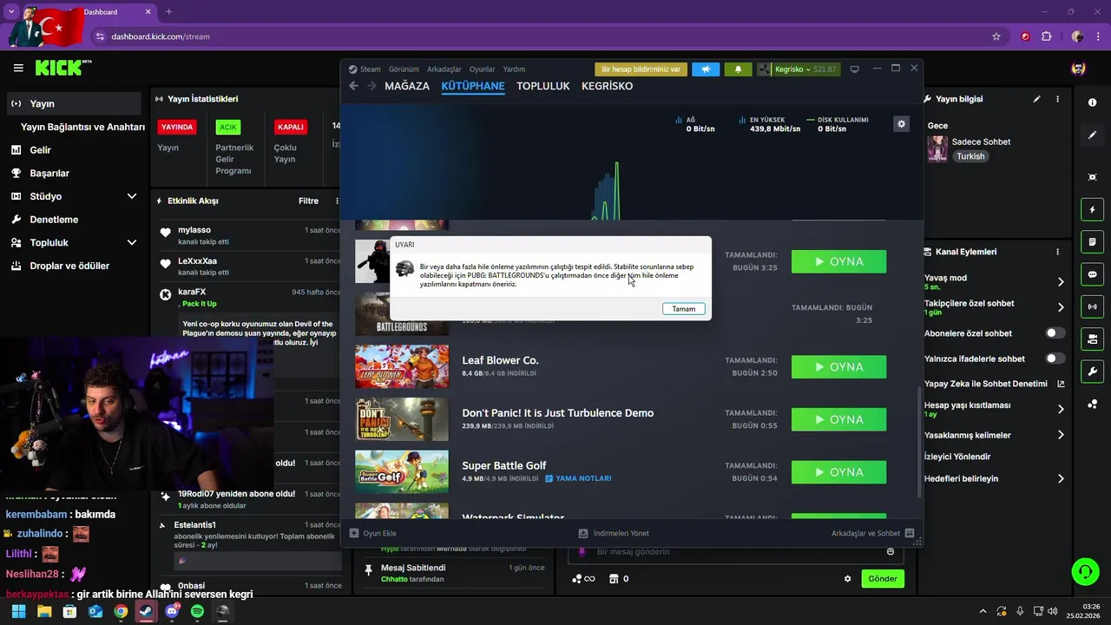Open emoji picker in message box
This screenshot has height=625, width=1111.
[x=891, y=552]
